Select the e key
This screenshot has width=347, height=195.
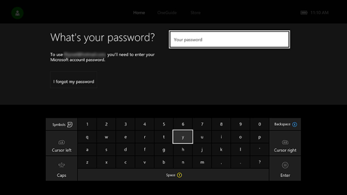[125, 137]
